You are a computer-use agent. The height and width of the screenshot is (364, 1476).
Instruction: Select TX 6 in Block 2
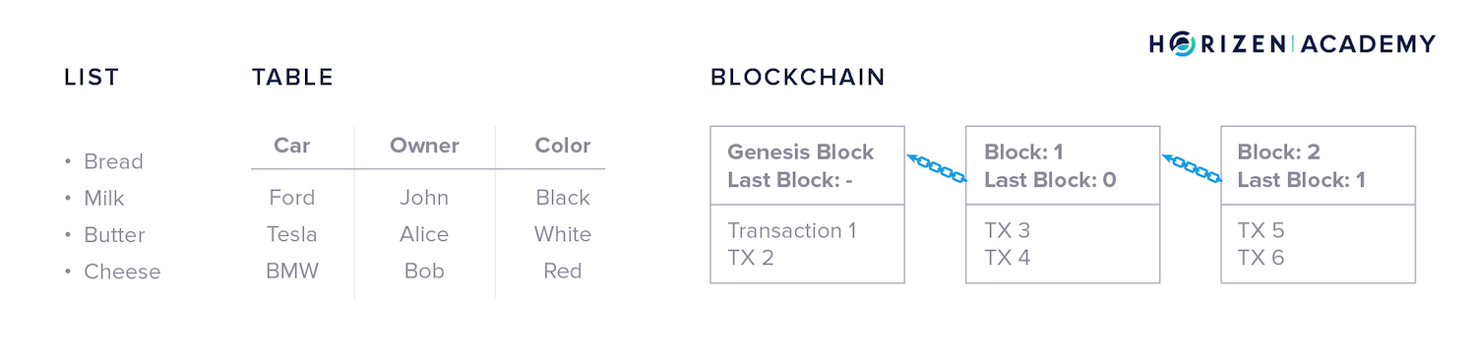(1261, 258)
